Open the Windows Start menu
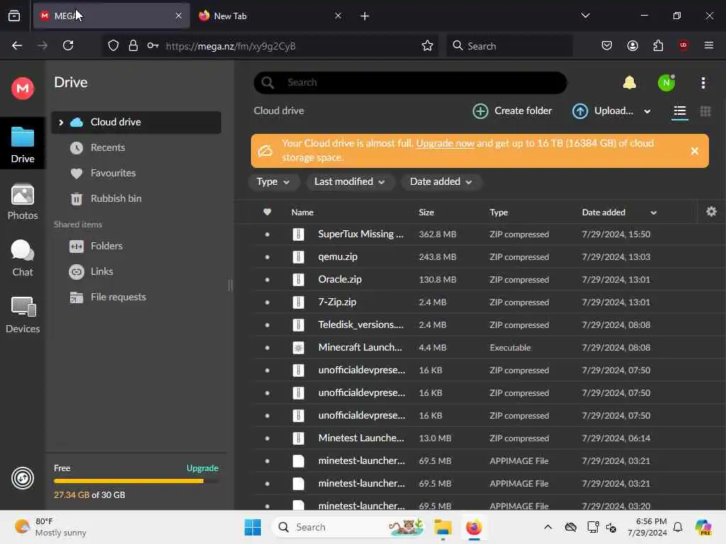Image resolution: width=726 pixels, height=544 pixels. point(253,527)
